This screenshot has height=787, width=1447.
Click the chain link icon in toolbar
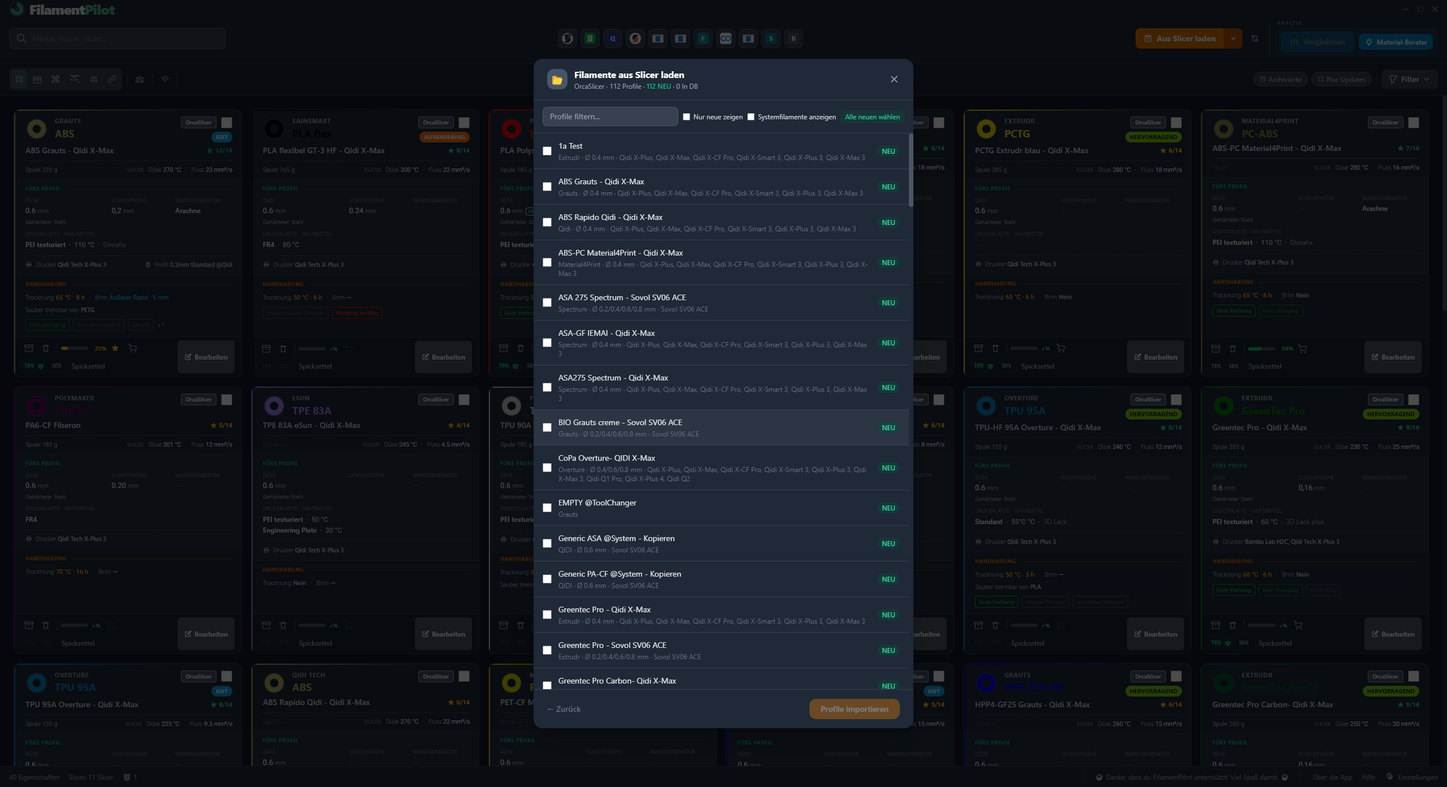(112, 79)
